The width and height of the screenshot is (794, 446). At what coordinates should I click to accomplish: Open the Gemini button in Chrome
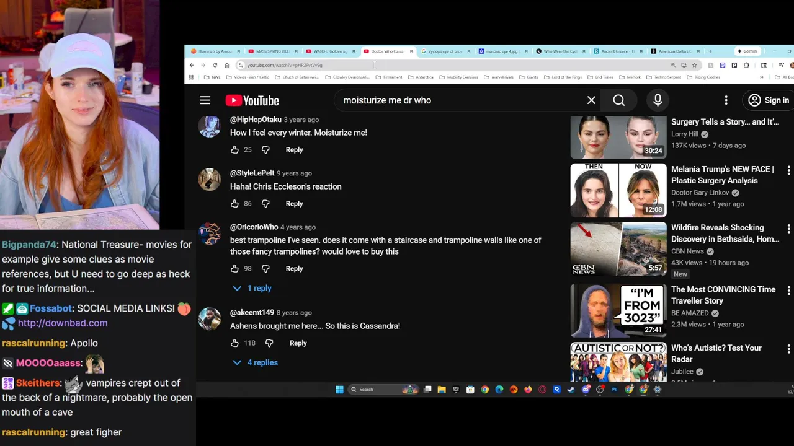tap(747, 51)
